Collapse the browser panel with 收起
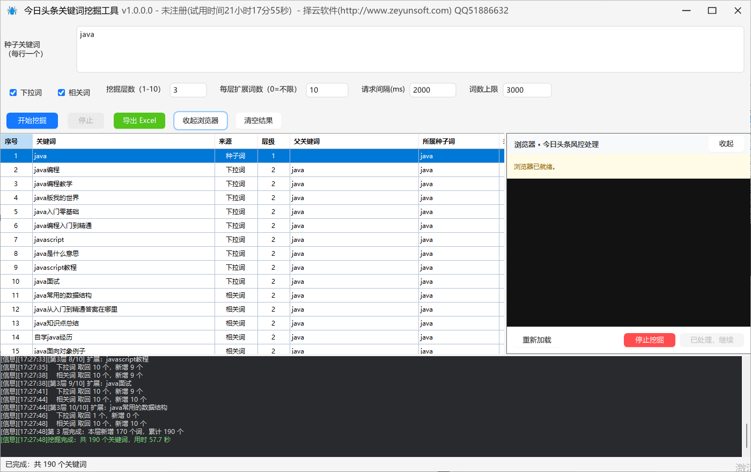Screen dimensions: 751x472 coord(726,144)
